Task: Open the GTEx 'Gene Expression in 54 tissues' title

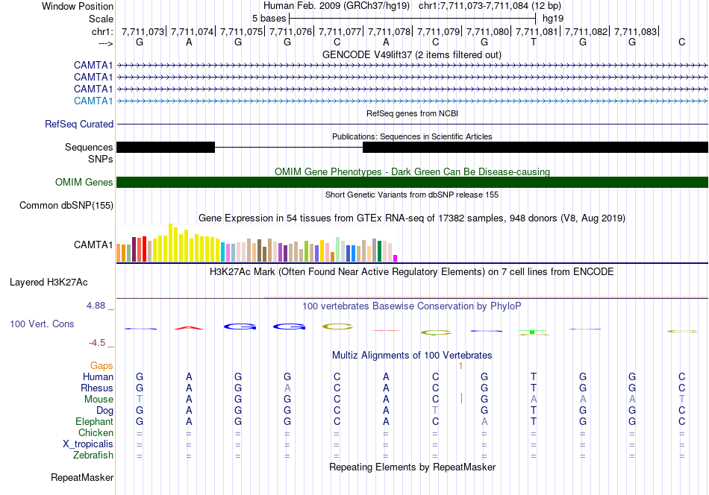Action: click(412, 218)
